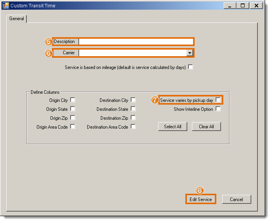Open the Carrier dropdown list

click(x=190, y=53)
